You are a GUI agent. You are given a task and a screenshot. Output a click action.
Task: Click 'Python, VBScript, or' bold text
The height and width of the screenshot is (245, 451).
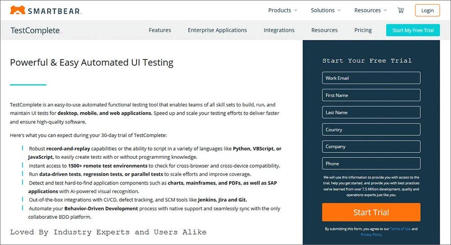tap(257, 148)
